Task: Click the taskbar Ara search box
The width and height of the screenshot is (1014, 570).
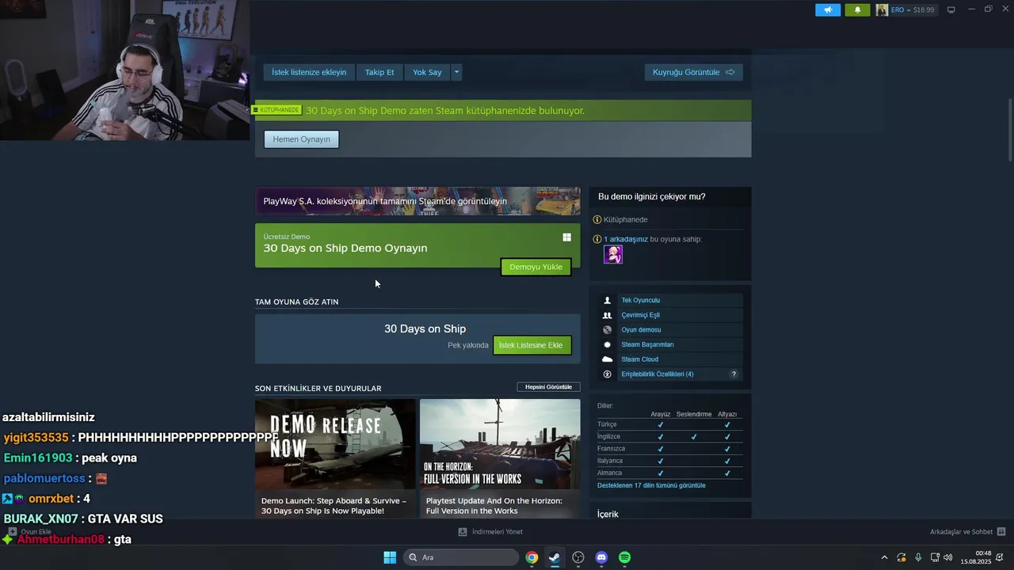Action: 463,557
